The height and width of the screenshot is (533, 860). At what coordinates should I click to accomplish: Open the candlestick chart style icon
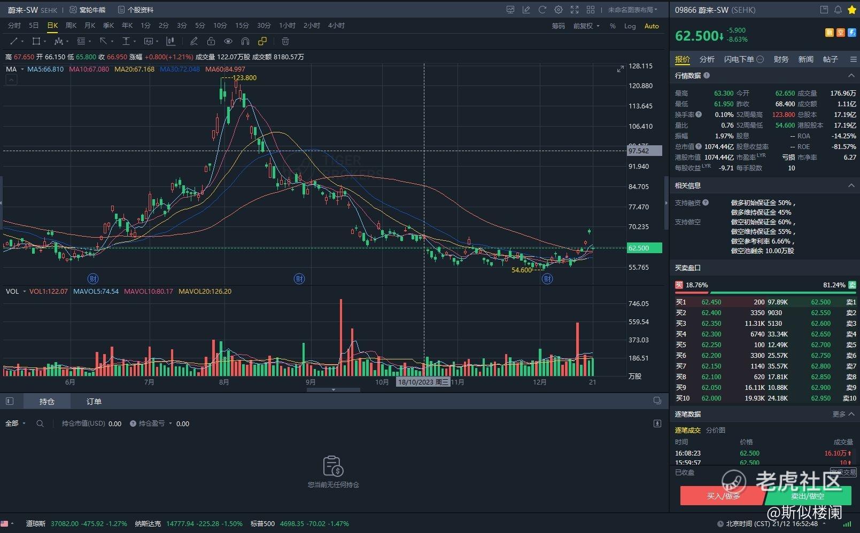pos(171,41)
